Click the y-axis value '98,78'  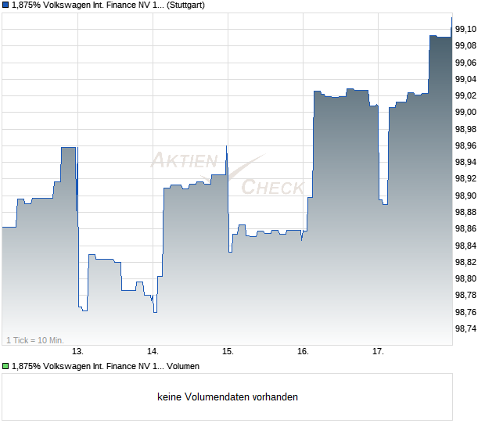[x=465, y=296]
